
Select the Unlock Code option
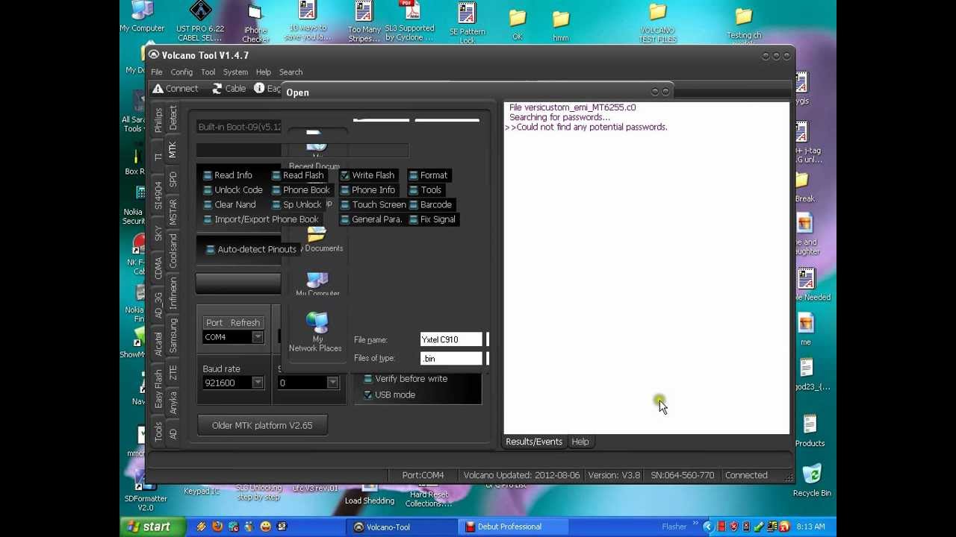232,190
